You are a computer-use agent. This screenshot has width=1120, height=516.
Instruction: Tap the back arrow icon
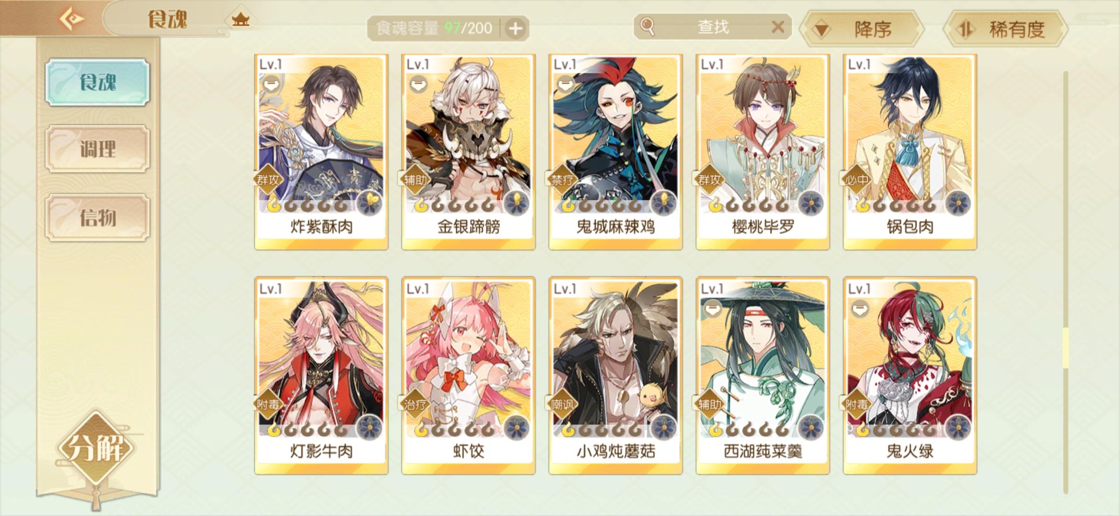tap(71, 19)
